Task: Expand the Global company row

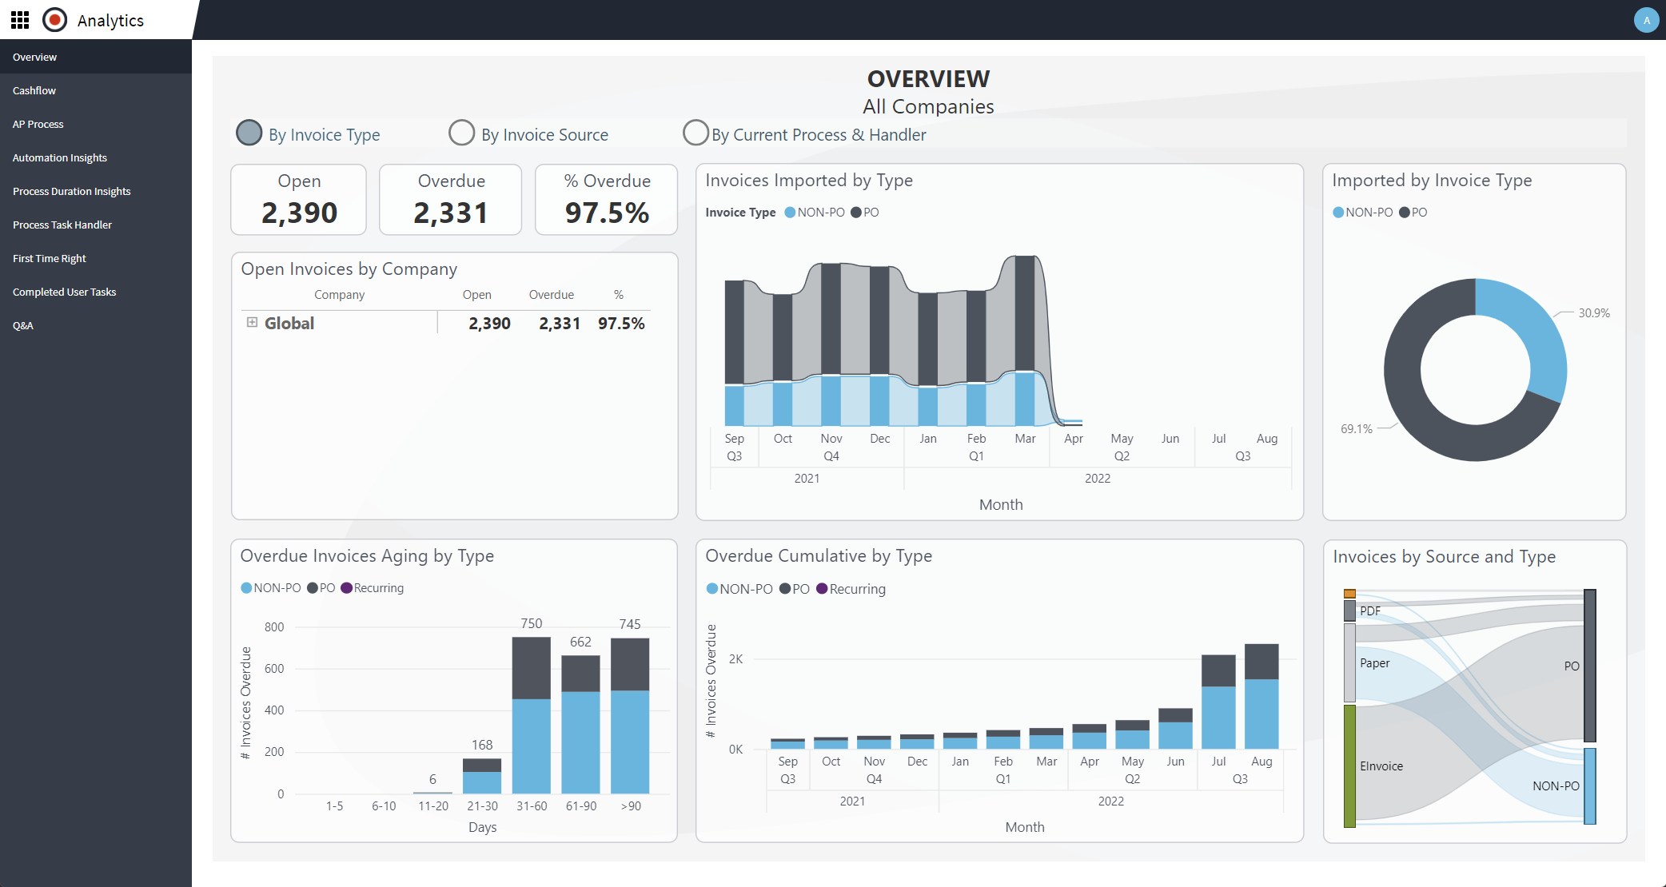Action: pyautogui.click(x=252, y=322)
